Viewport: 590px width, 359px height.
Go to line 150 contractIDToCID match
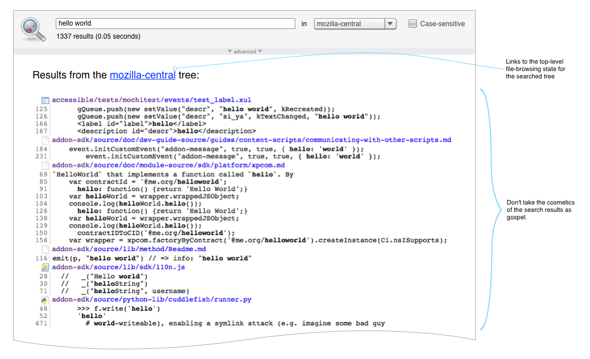pyautogui.click(x=42, y=233)
